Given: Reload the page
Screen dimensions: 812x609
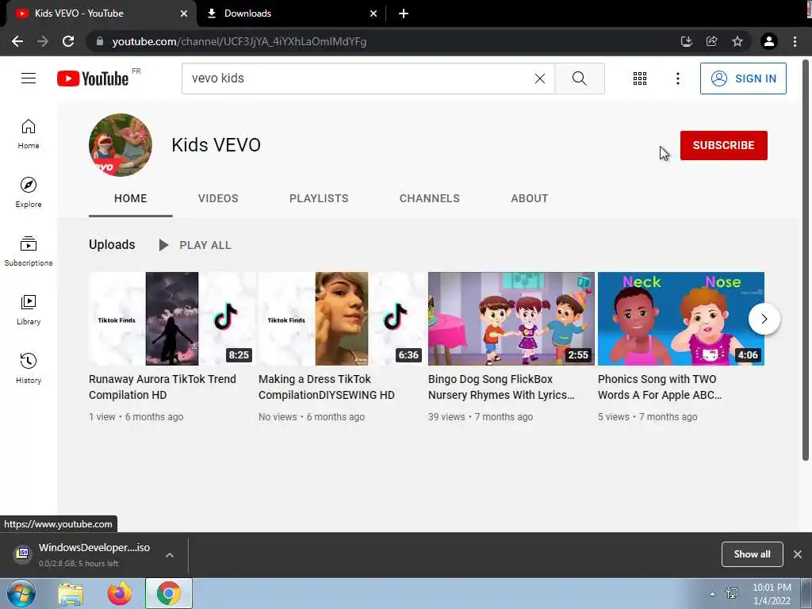Looking at the screenshot, I should pyautogui.click(x=68, y=41).
